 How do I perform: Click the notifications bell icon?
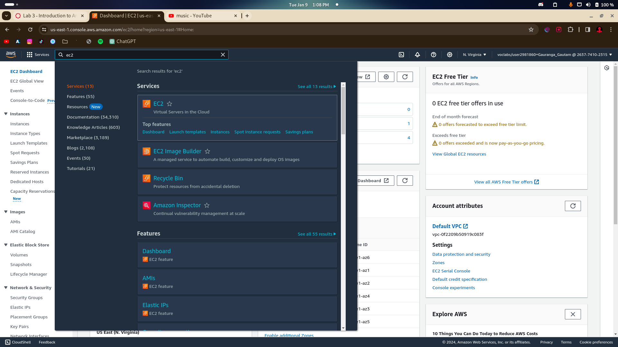tap(417, 55)
